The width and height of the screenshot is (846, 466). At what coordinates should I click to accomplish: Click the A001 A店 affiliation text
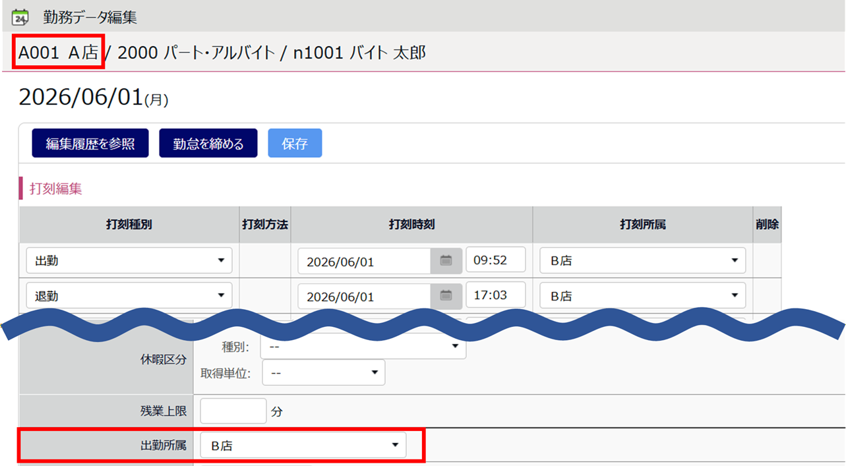point(58,53)
